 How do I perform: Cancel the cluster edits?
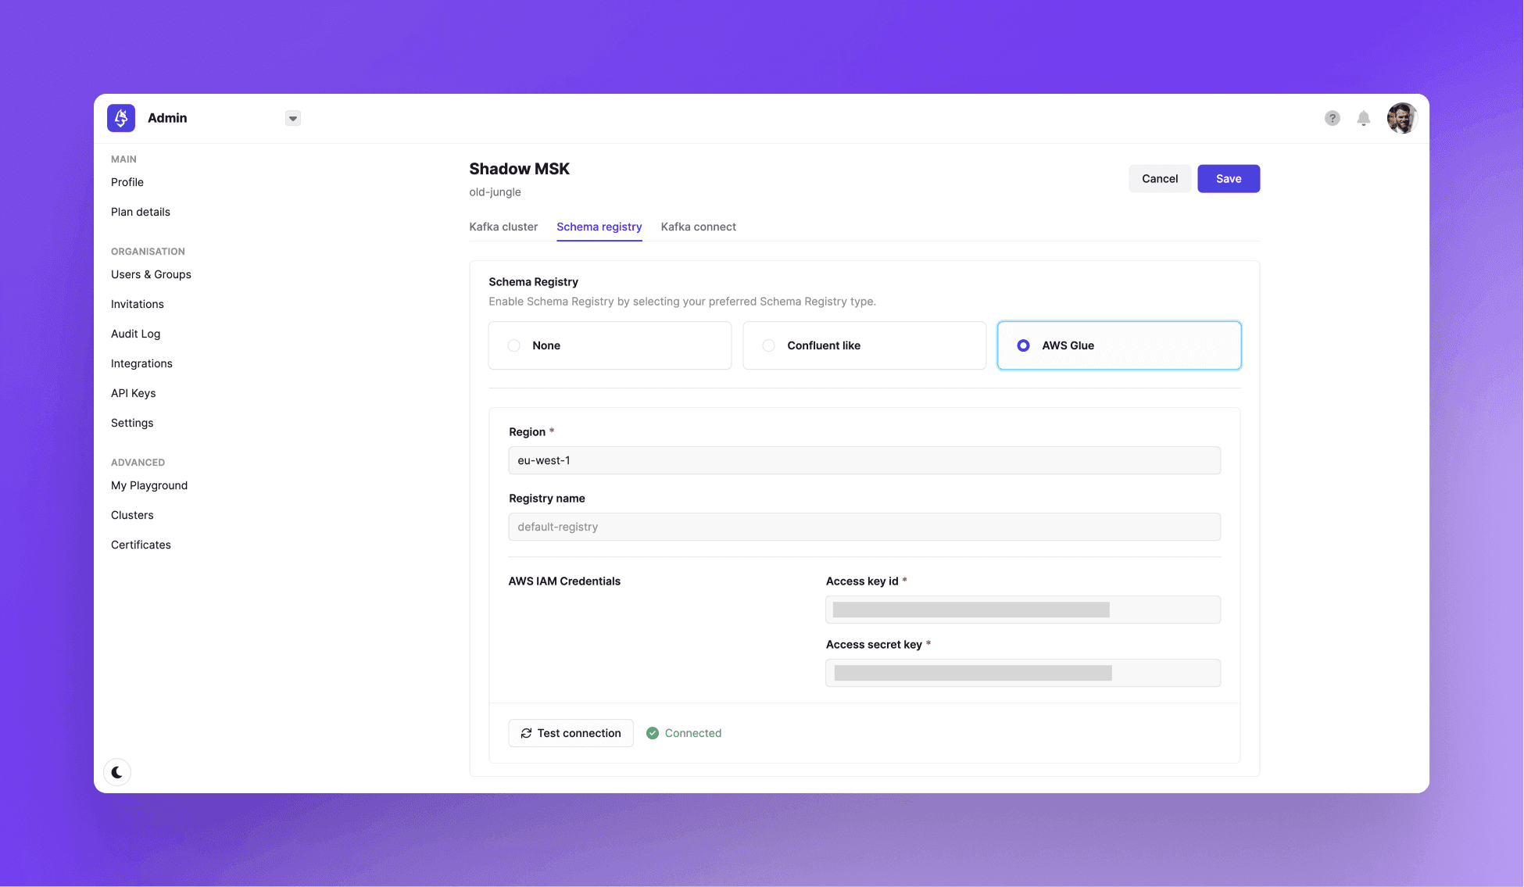tap(1159, 178)
